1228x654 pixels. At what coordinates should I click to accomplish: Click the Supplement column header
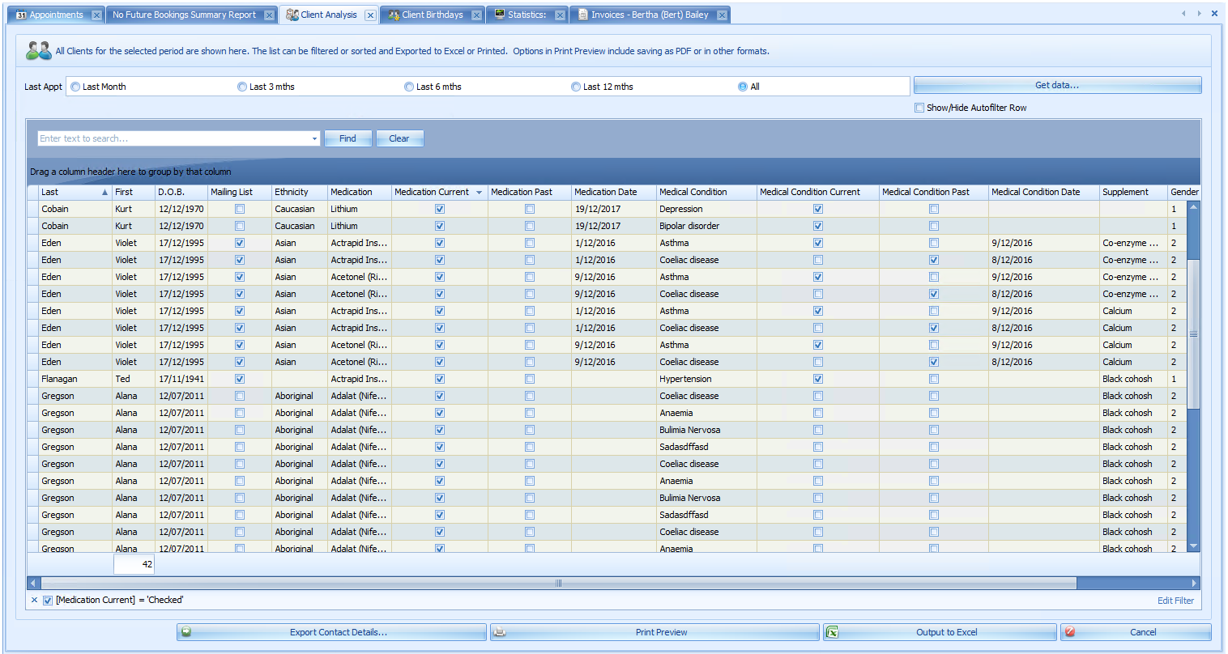click(1133, 192)
